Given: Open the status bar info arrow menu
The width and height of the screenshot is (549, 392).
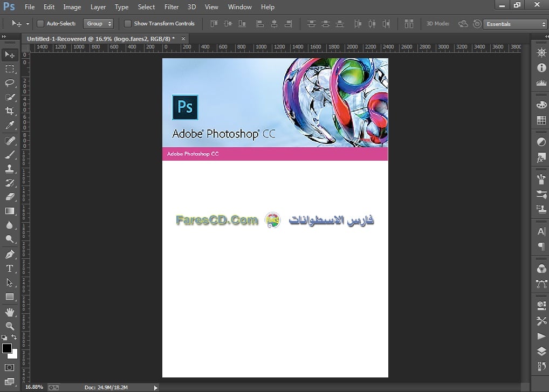Looking at the screenshot, I should point(156,388).
